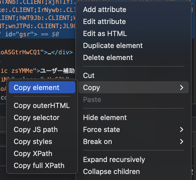
Task: Choose Hide element
Action: (x=133, y=118)
